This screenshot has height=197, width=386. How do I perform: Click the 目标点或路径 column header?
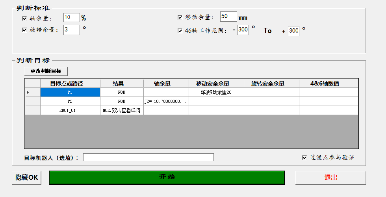tap(70, 84)
